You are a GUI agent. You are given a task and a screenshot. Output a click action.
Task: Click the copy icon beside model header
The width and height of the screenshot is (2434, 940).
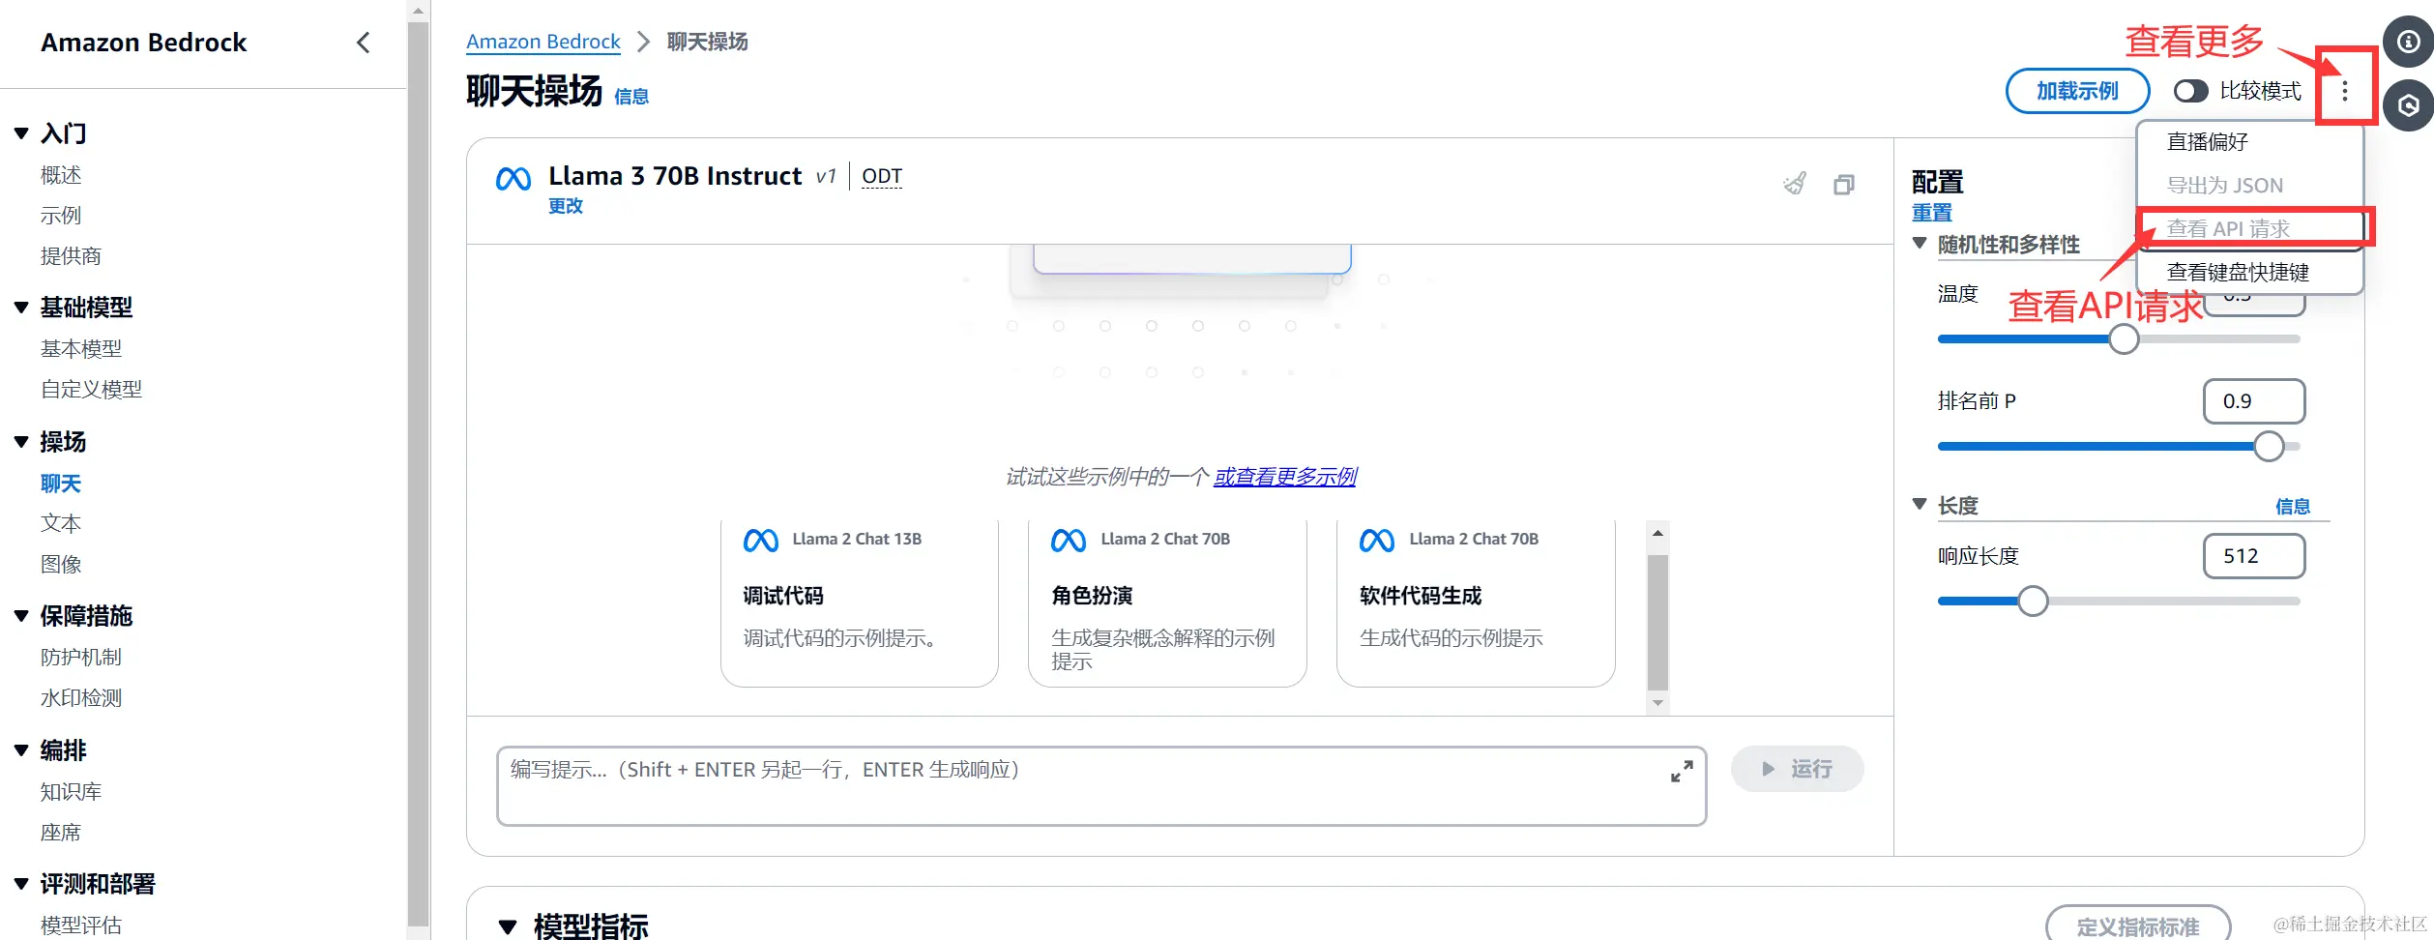tap(1844, 185)
